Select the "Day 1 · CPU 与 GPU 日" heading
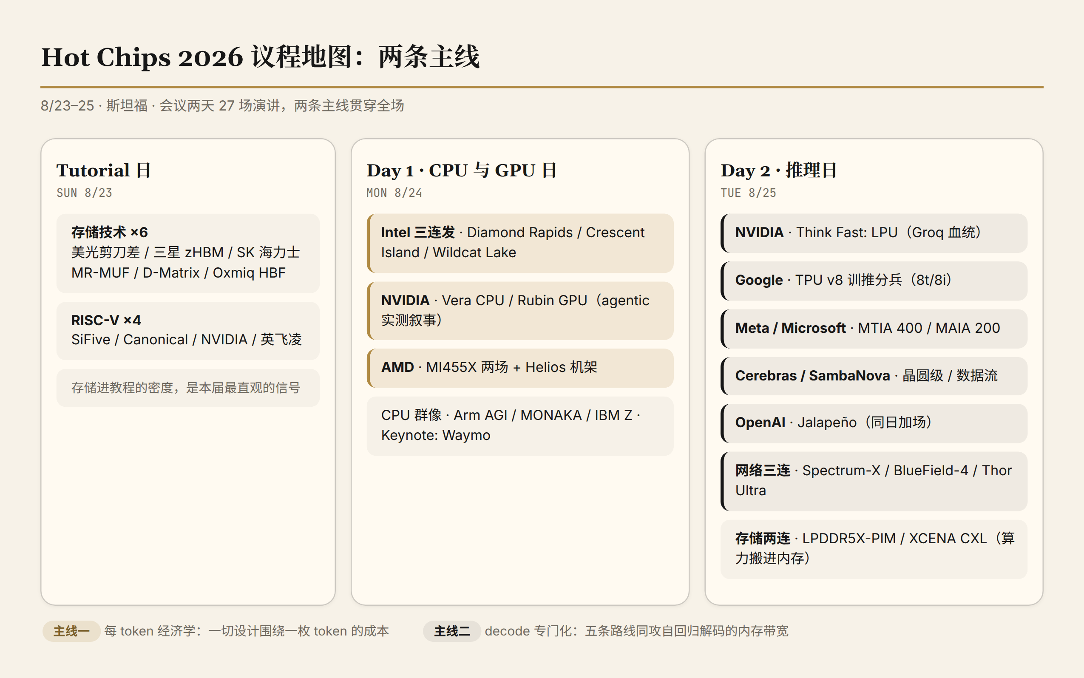Screen dimensions: 1084x678 (x=462, y=170)
